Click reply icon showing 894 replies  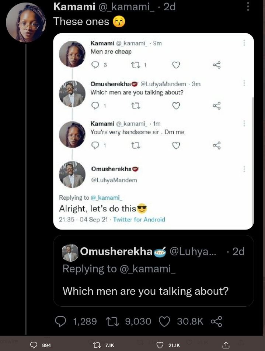pos(34,345)
